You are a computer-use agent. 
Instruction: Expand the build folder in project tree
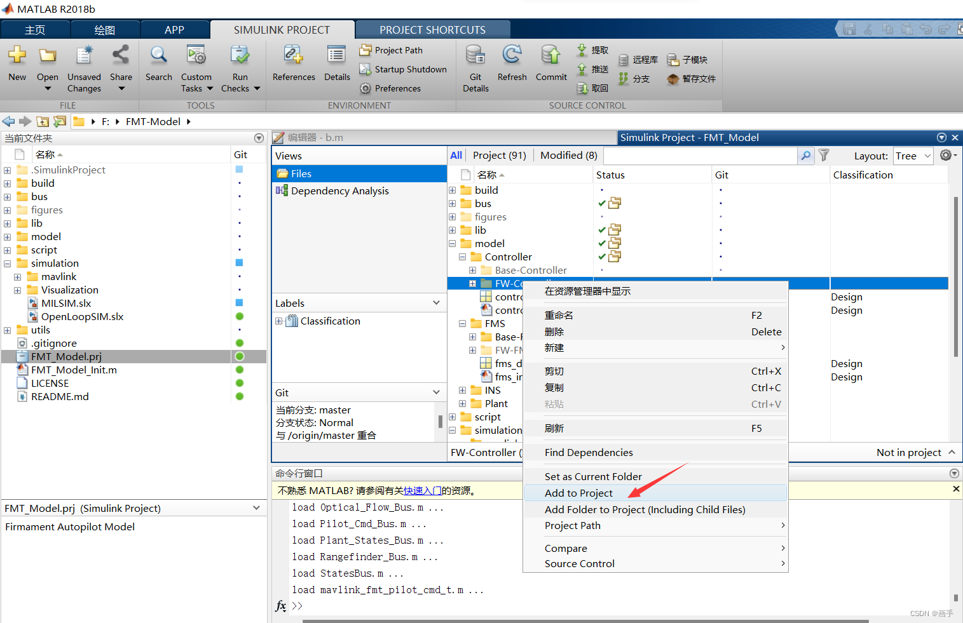pos(452,190)
